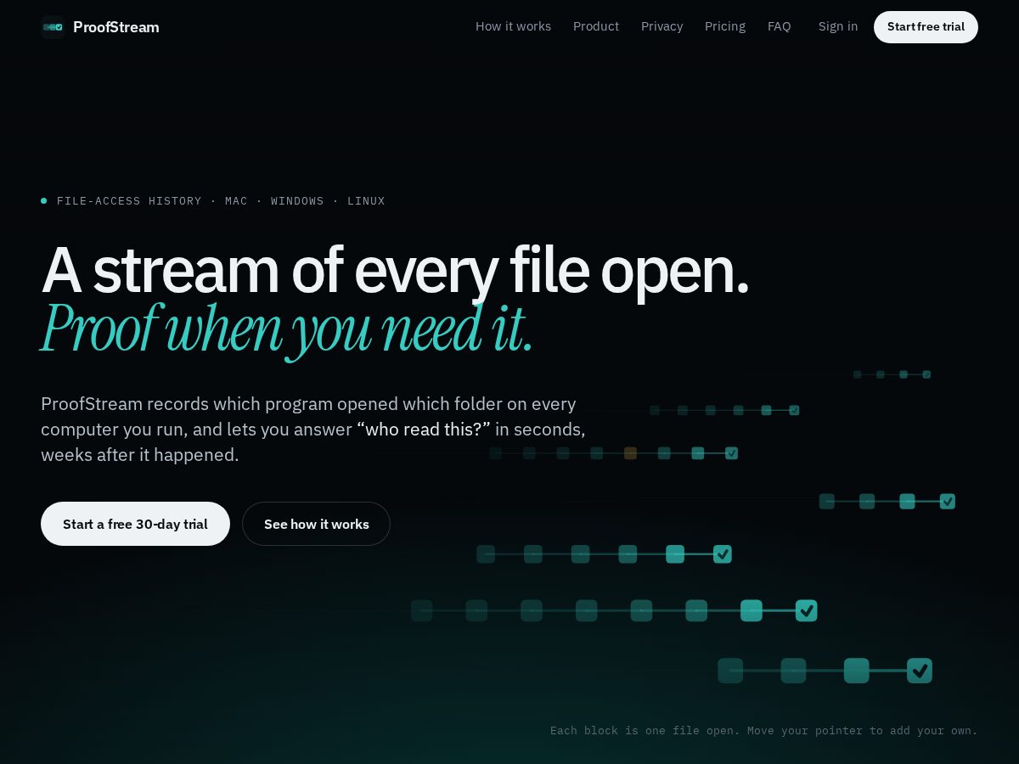Click Sign in
The width and height of the screenshot is (1019, 764).
pos(838,26)
